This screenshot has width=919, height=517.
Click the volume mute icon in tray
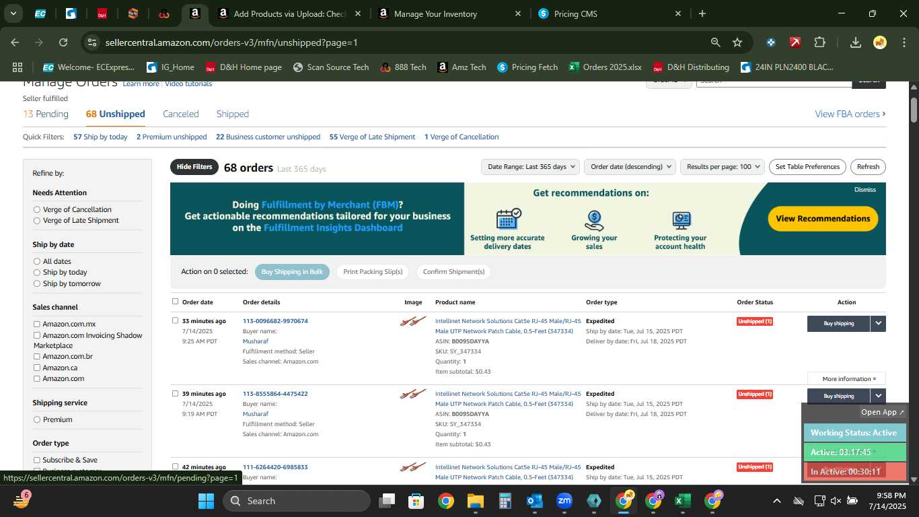tap(836, 501)
